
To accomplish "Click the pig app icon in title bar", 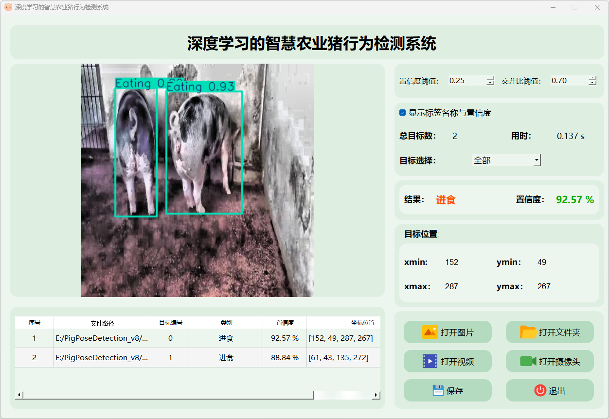I will point(8,7).
